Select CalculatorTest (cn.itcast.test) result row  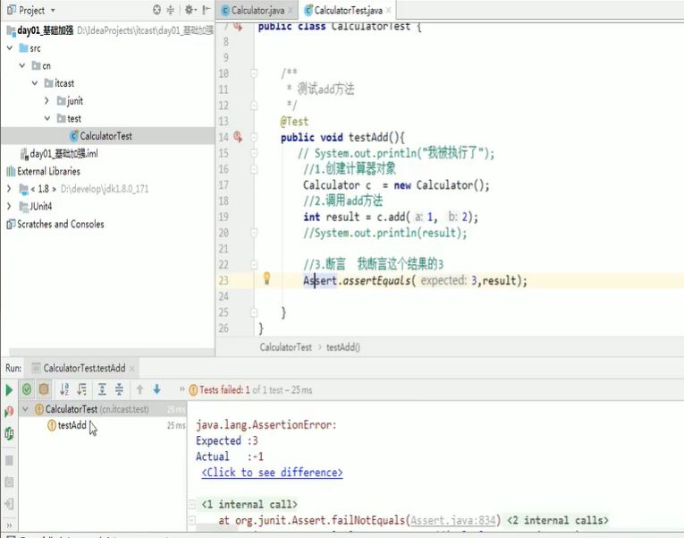(x=103, y=409)
